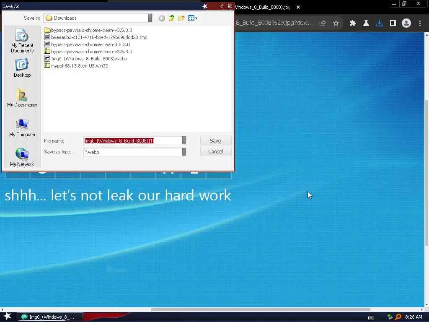Image resolution: width=429 pixels, height=322 pixels.
Task: Select the Windows_8_Build_8008 browser tab
Action: [x=263, y=7]
